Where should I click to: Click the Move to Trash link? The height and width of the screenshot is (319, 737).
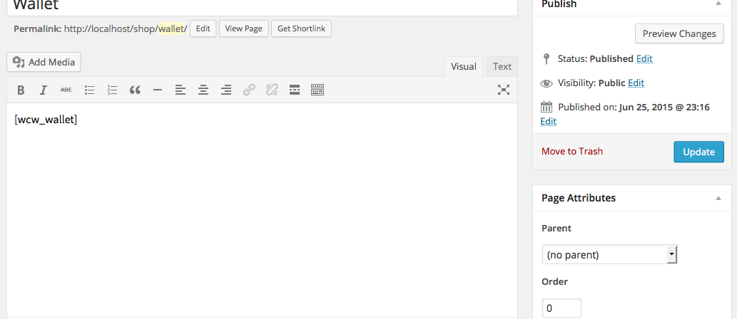point(572,152)
